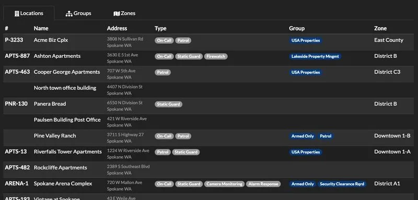Click USA Properties group in Cooper George row
Viewport: 418px width, 200px height.
pos(306,72)
